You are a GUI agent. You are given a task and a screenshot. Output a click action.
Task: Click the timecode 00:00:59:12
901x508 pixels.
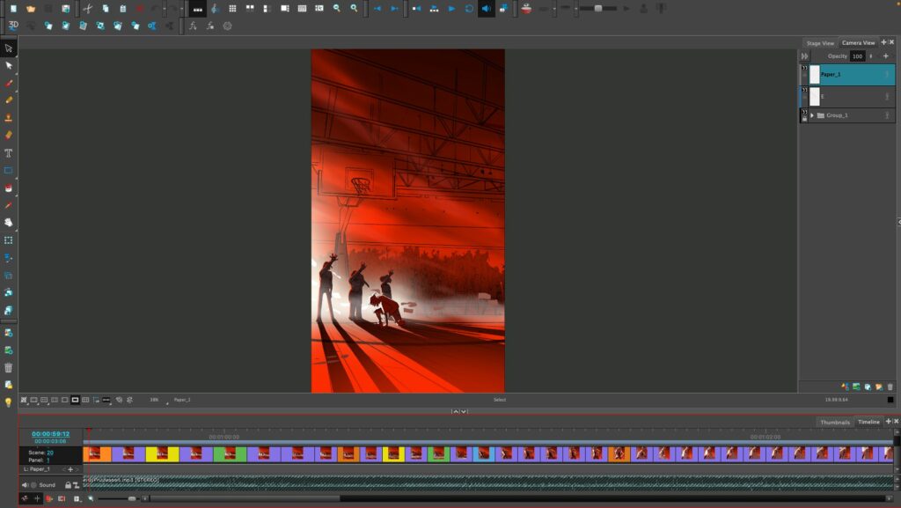point(50,434)
